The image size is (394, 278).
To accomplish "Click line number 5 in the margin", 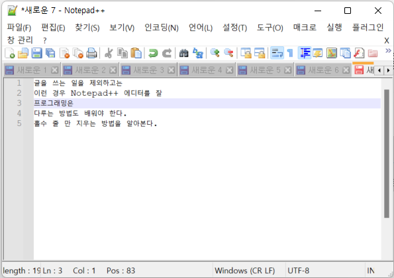I will pyautogui.click(x=19, y=123).
